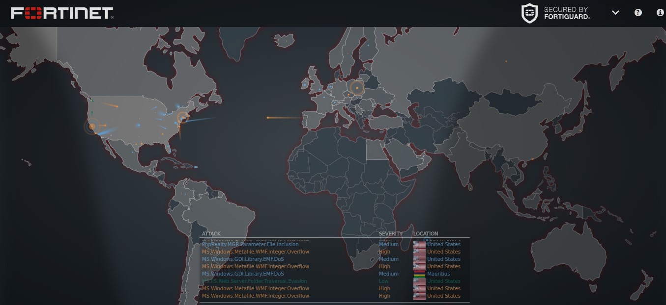
Task: Click the LOCATION column header
Action: coord(425,233)
